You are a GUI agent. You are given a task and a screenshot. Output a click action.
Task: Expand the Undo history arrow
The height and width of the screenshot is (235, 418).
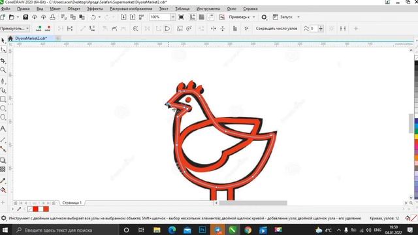pyautogui.click(x=99, y=17)
